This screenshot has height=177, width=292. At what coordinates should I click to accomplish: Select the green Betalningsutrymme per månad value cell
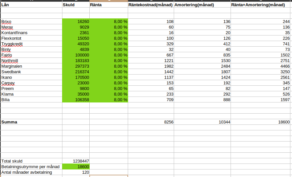coord(76,167)
